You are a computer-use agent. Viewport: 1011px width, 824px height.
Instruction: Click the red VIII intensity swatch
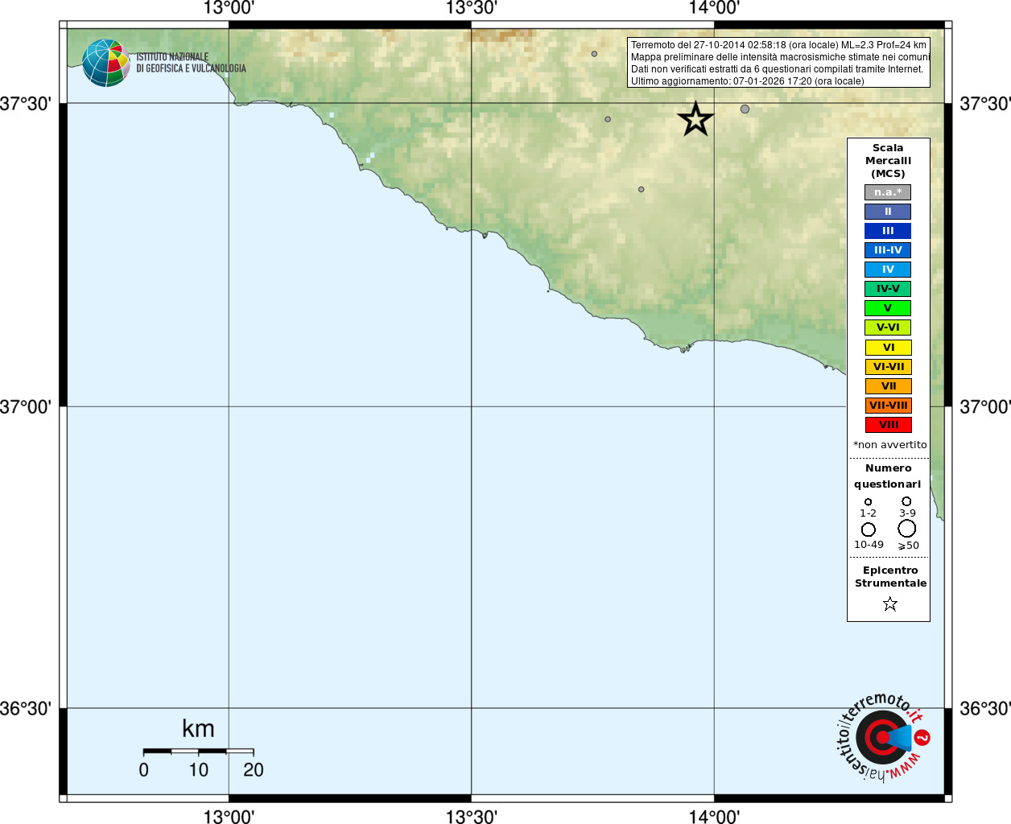click(888, 425)
